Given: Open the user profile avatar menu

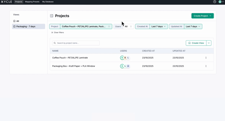Looking at the screenshot, I should click(x=220, y=2).
